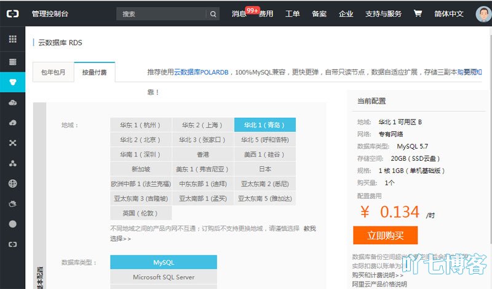Select region 日本
The width and height of the screenshot is (492, 289).
click(265, 169)
